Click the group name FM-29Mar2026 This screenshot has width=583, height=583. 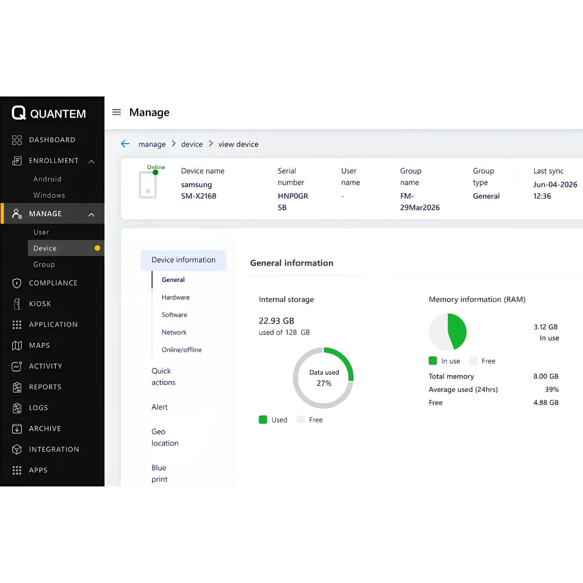[x=420, y=201]
